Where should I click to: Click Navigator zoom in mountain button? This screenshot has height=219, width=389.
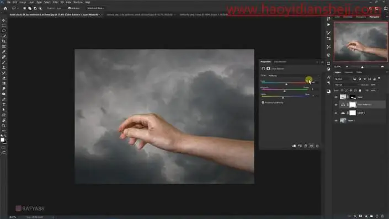tap(382, 67)
